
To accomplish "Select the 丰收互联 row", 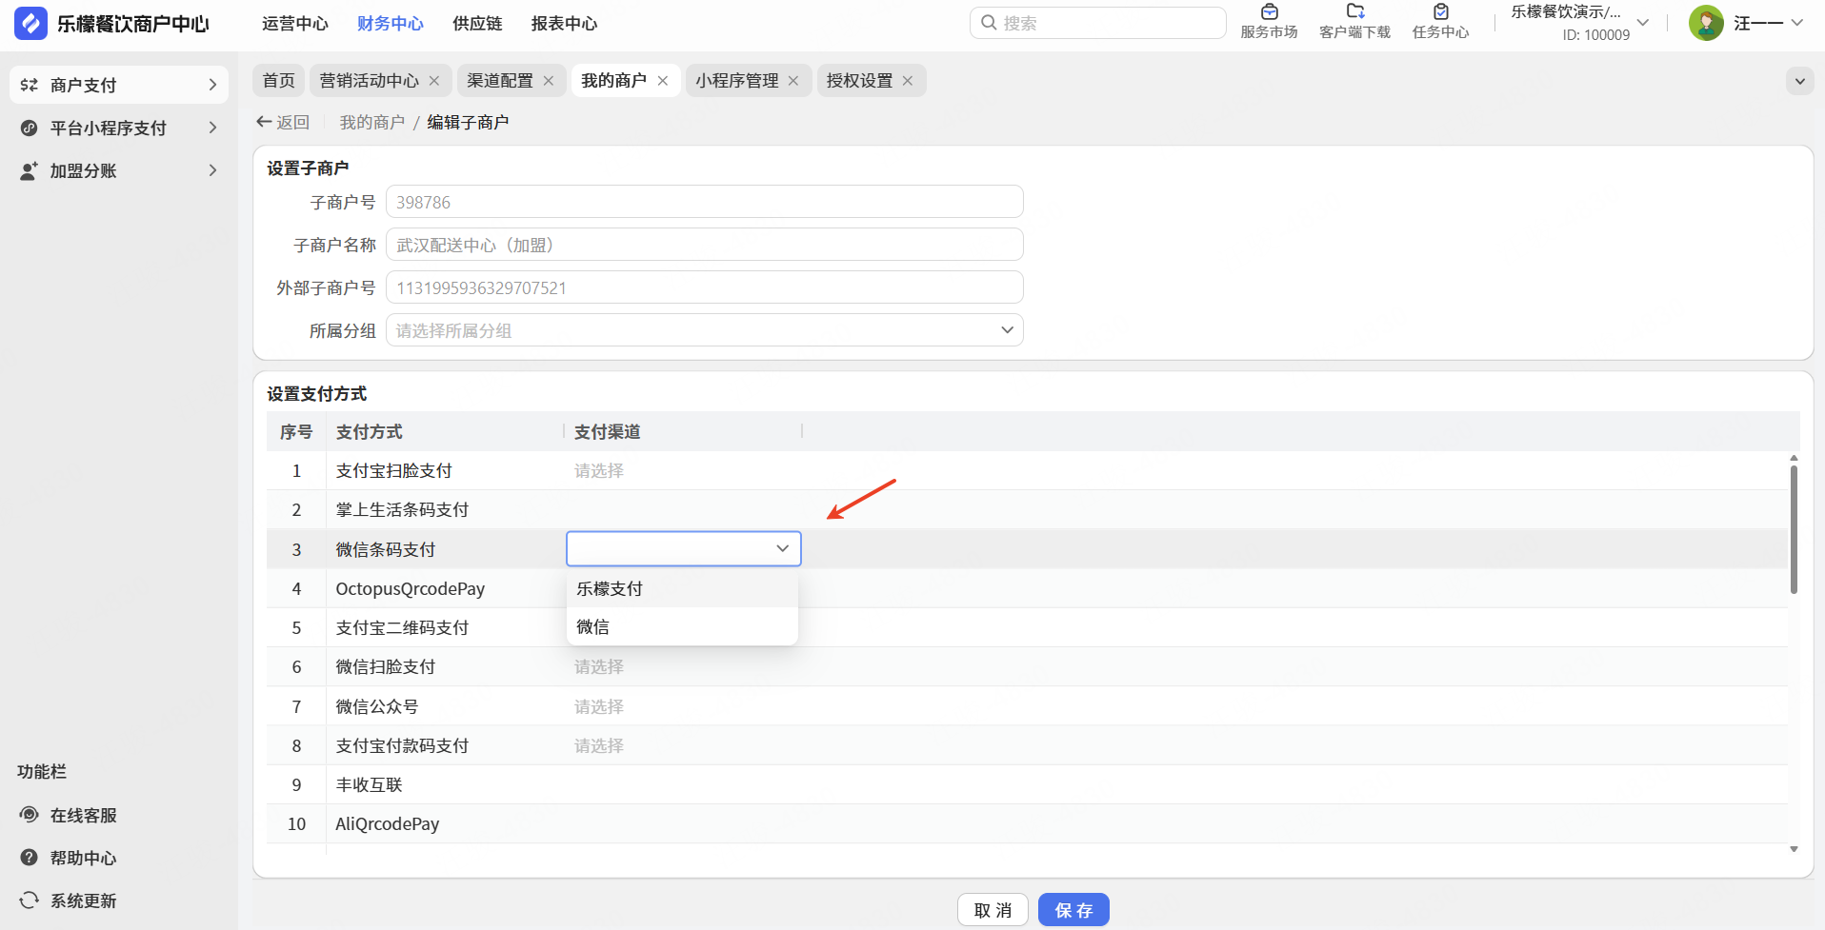I will pos(1027,784).
